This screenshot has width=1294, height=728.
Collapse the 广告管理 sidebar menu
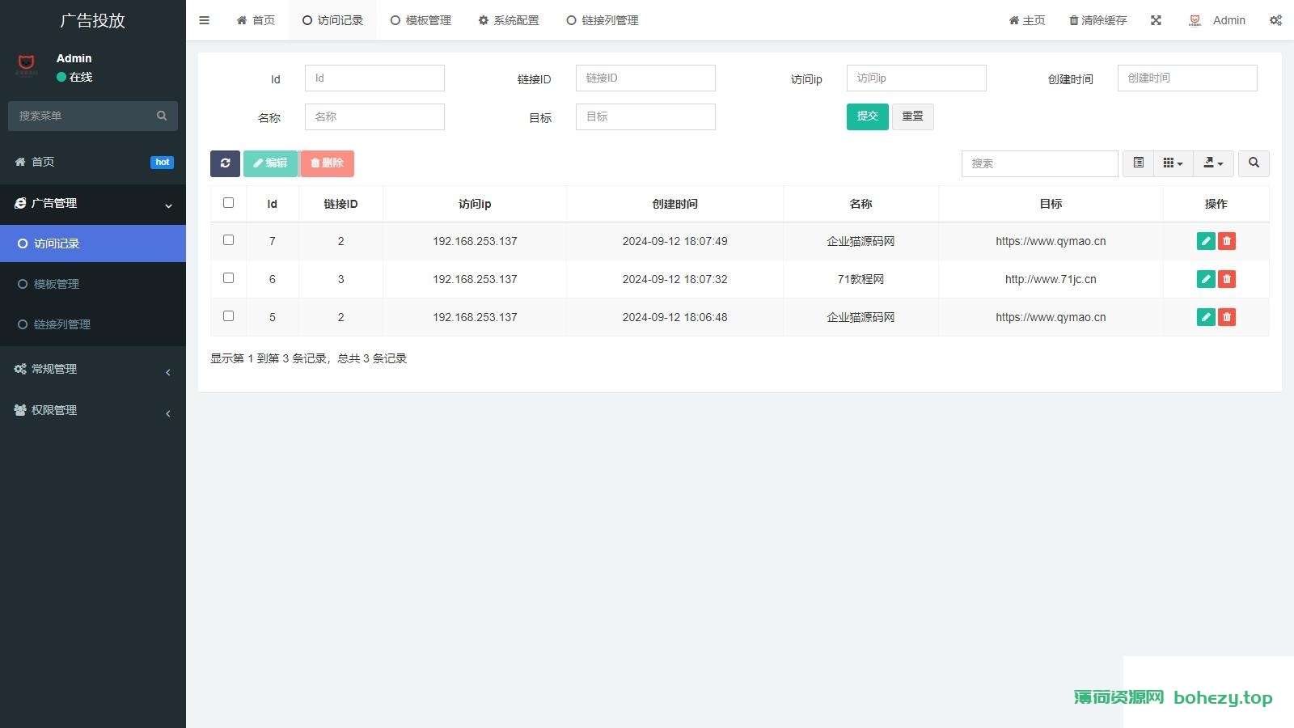93,203
